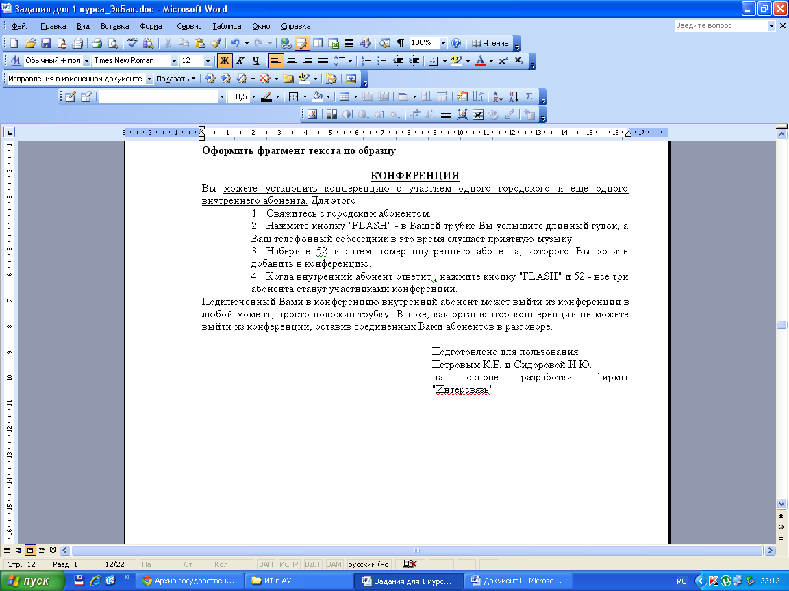This screenshot has width=789, height=591.
Task: Pick the red font color button
Action: coord(480,61)
